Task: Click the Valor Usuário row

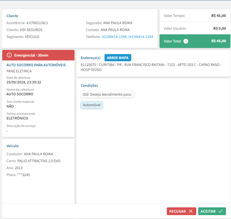Action: click(195, 28)
